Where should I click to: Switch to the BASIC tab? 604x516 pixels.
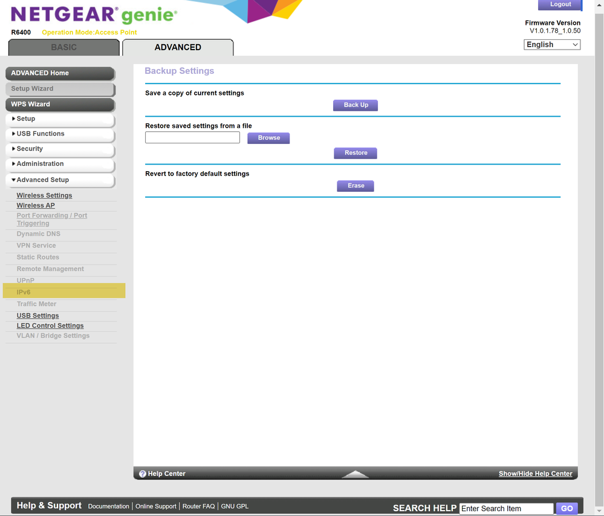[x=63, y=47]
